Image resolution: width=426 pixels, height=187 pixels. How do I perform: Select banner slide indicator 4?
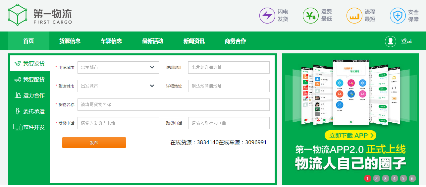(x=394, y=178)
